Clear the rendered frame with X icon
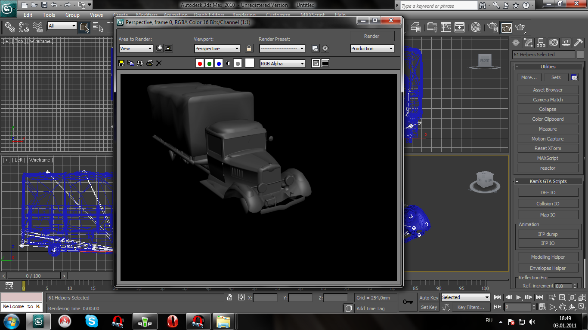The width and height of the screenshot is (588, 330). coord(159,63)
